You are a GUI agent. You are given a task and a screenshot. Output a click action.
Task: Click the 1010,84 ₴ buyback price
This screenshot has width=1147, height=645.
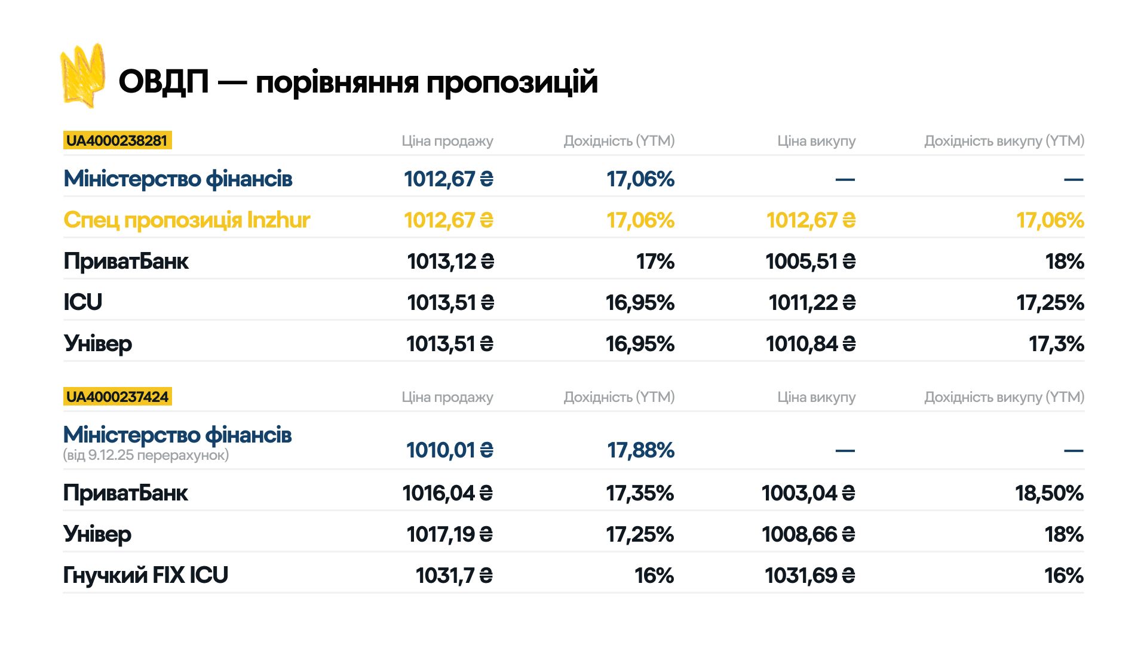tap(810, 344)
